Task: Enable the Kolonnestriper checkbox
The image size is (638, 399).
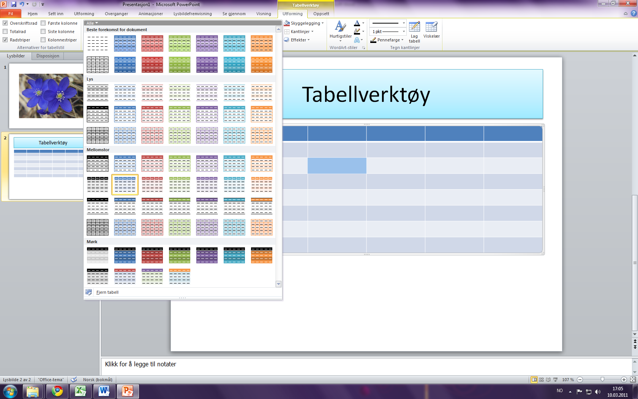Action: click(x=43, y=40)
